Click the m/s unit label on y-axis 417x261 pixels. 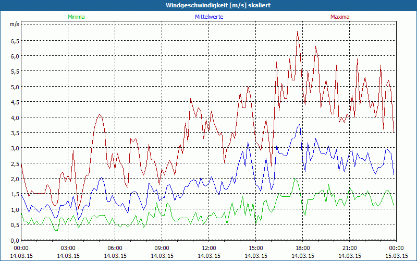tap(14, 25)
